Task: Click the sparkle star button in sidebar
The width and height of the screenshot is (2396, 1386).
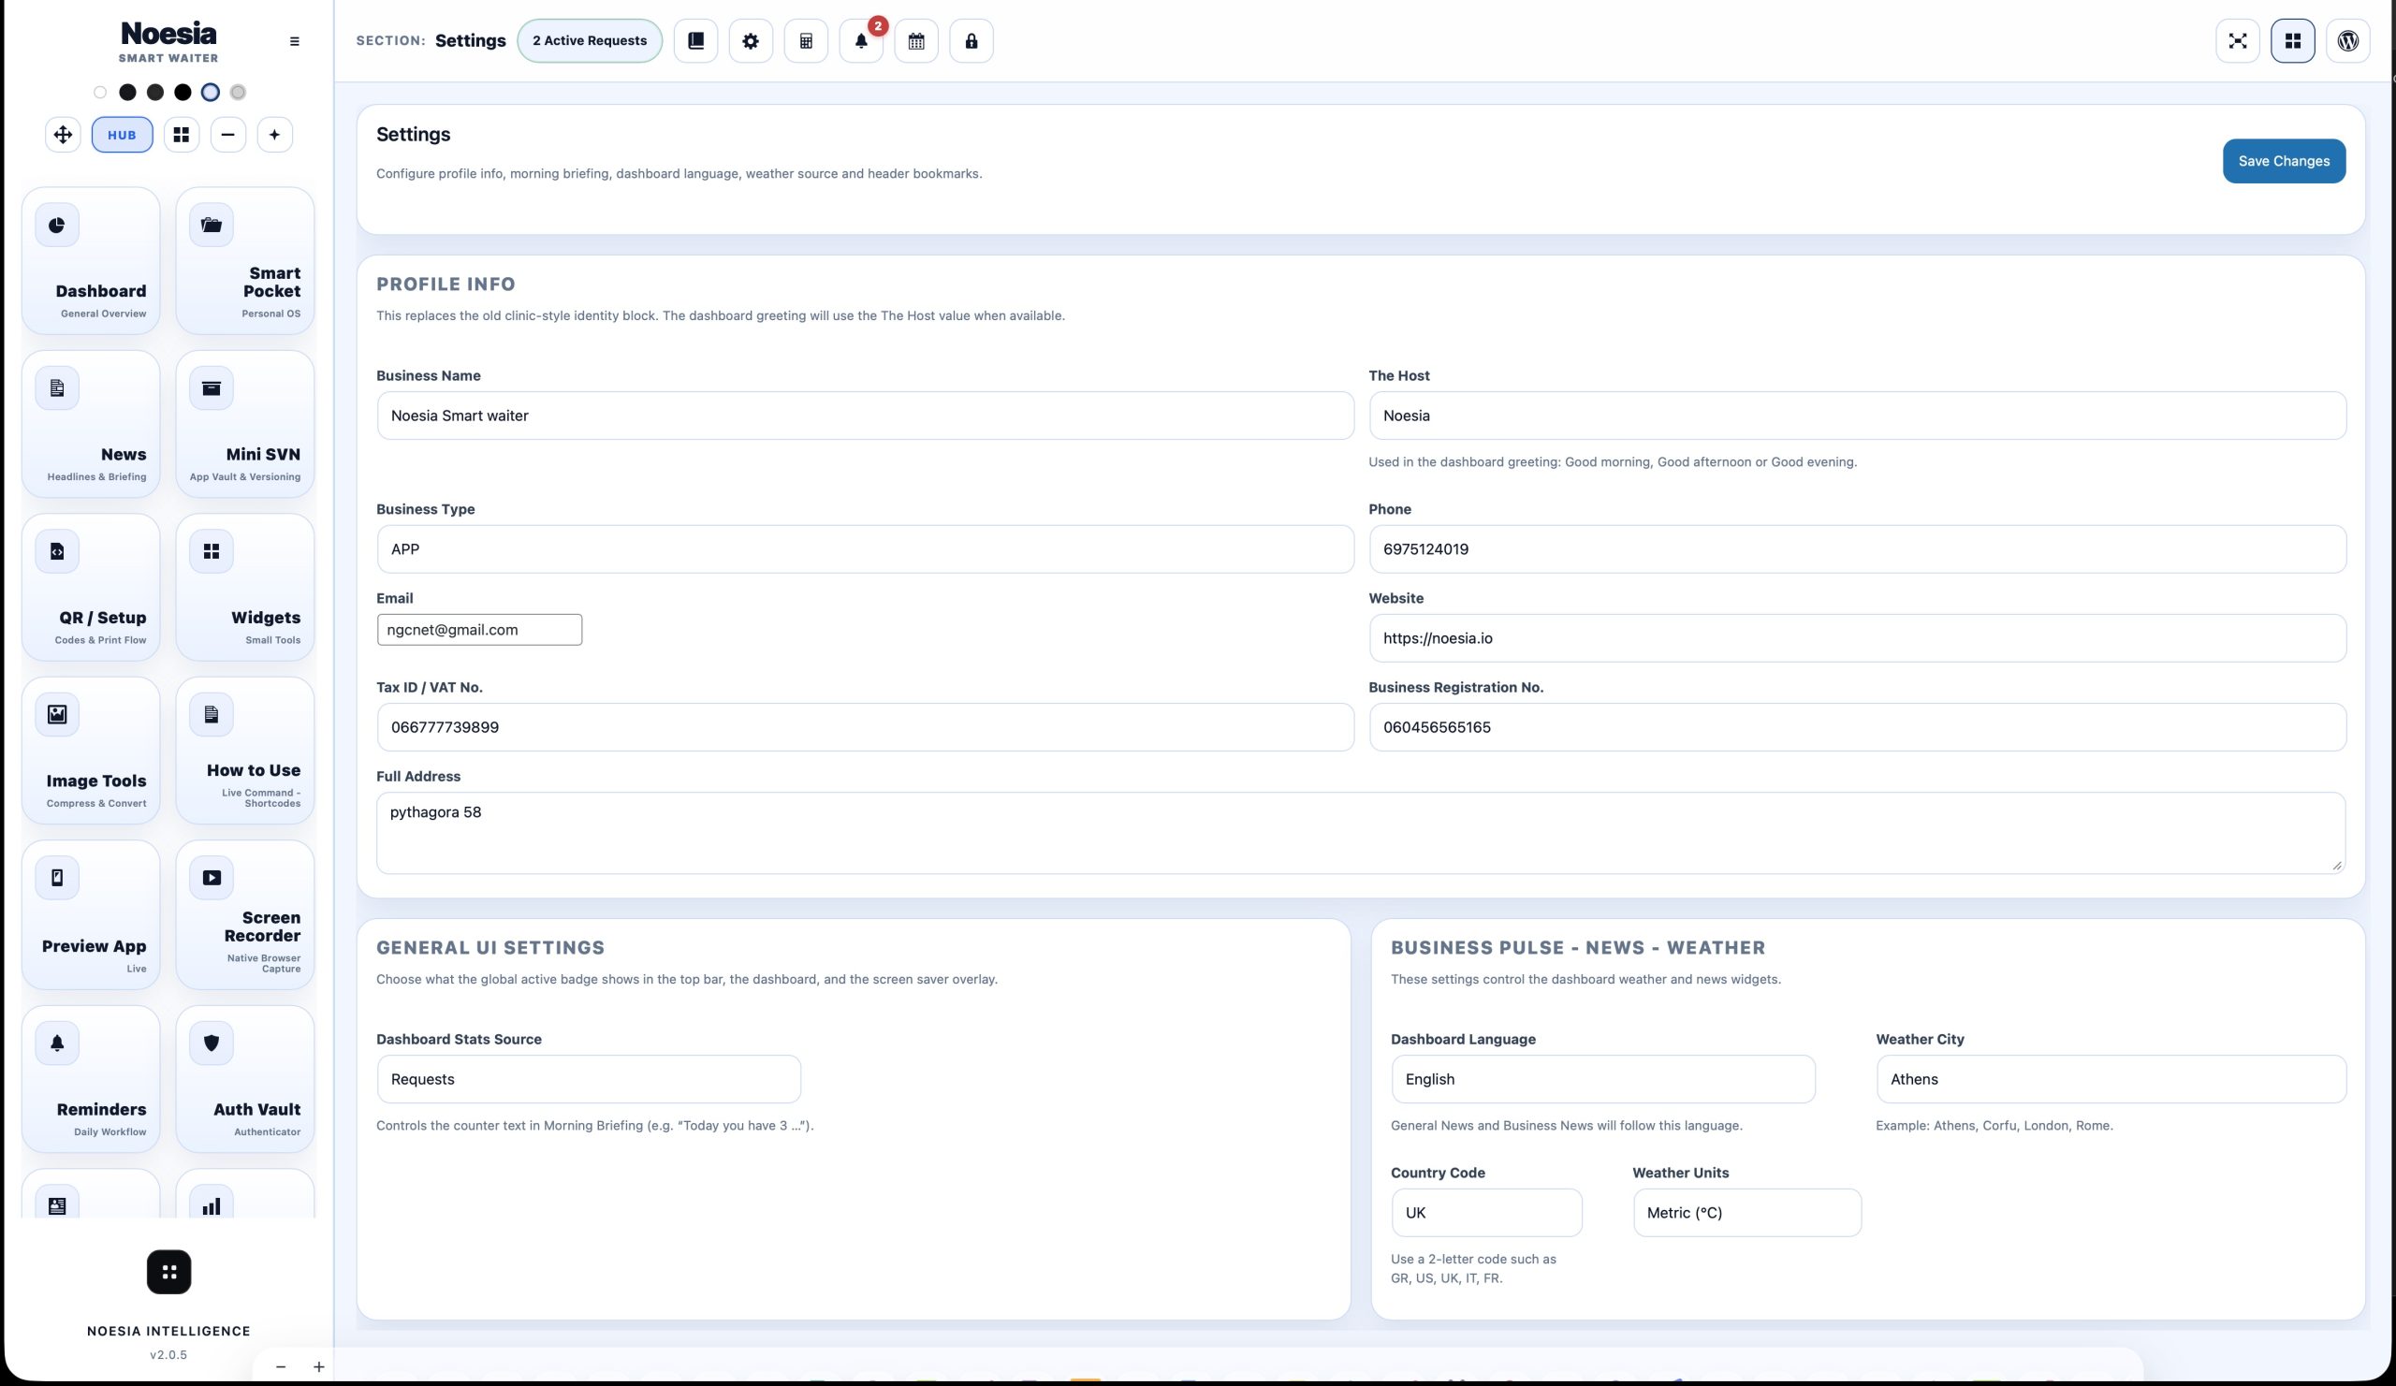Action: click(275, 135)
